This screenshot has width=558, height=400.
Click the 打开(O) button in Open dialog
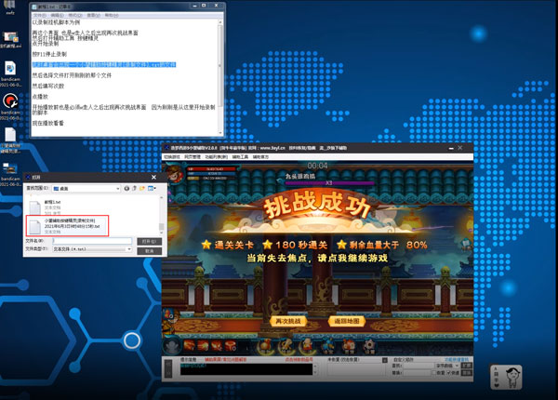click(150, 241)
